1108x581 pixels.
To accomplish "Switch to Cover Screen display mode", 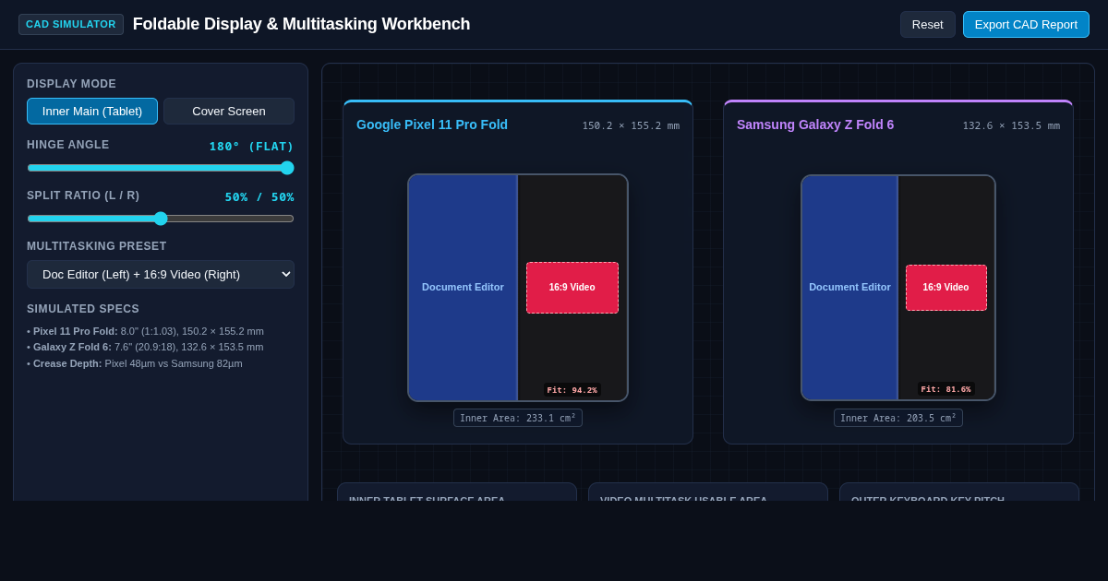I will pos(229,111).
